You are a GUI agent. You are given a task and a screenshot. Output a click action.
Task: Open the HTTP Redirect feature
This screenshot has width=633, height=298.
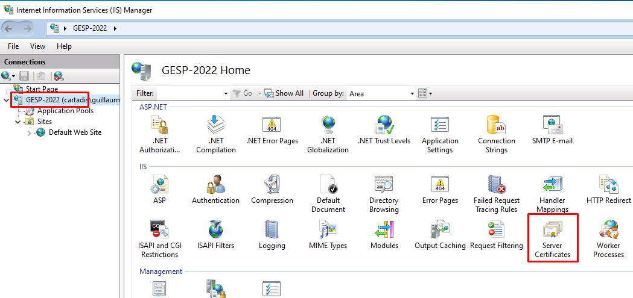coord(609,190)
